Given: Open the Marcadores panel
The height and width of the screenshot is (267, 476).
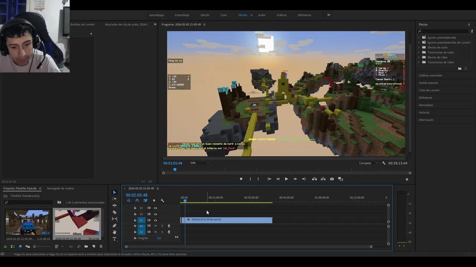Looking at the screenshot, I should (426, 105).
